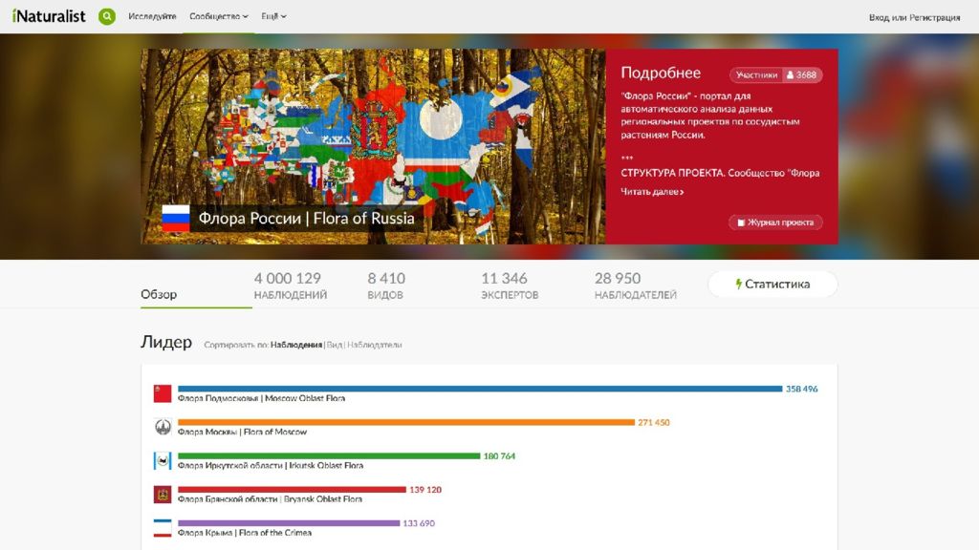Click the Bryansk Oblast Flora flag icon

[163, 495]
